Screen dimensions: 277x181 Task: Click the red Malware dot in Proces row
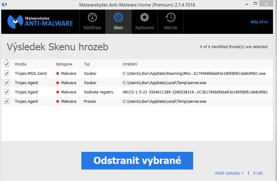tap(57, 101)
